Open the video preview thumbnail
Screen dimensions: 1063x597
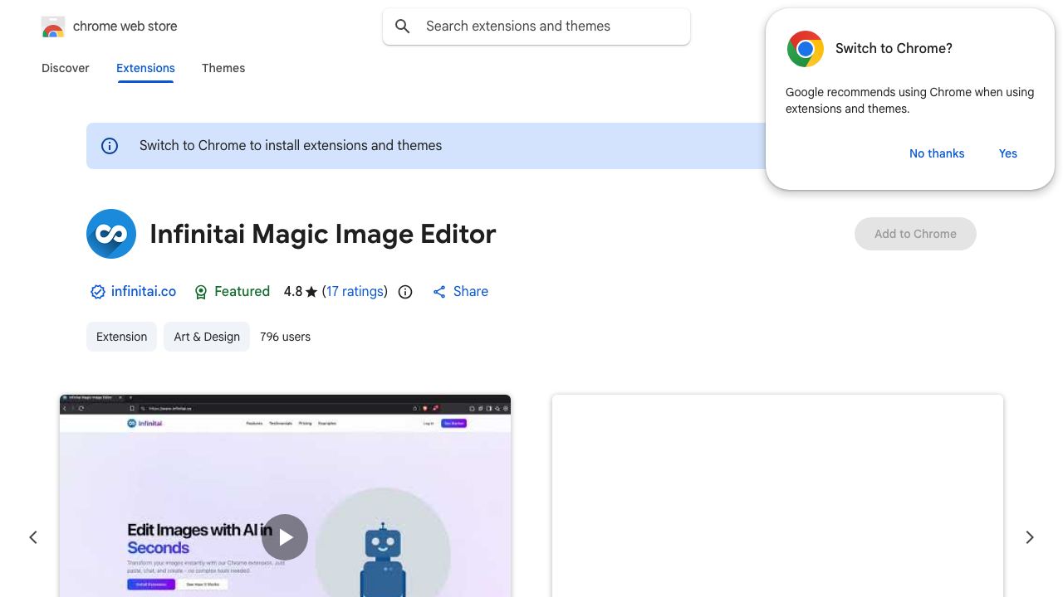pyautogui.click(x=285, y=496)
